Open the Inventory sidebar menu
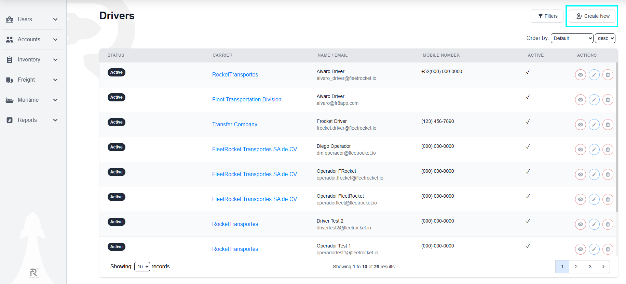The width and height of the screenshot is (626, 284). 33,60
